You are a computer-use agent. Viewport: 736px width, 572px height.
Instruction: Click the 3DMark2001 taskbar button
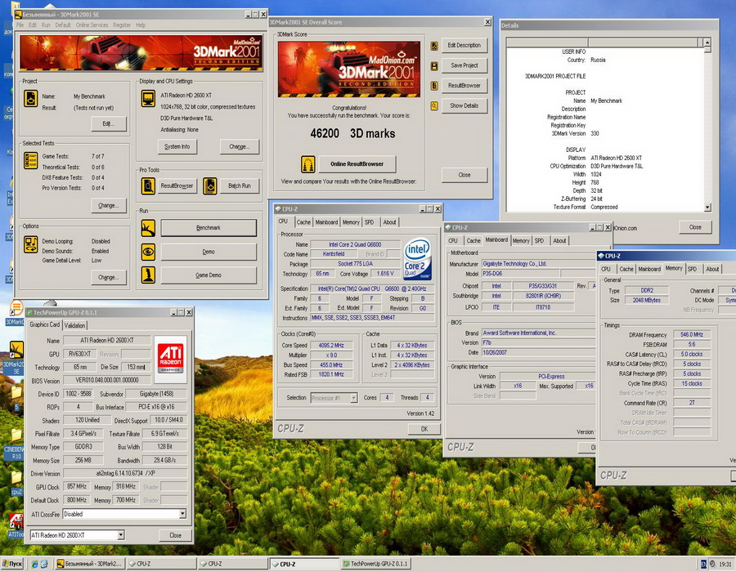tap(91, 564)
